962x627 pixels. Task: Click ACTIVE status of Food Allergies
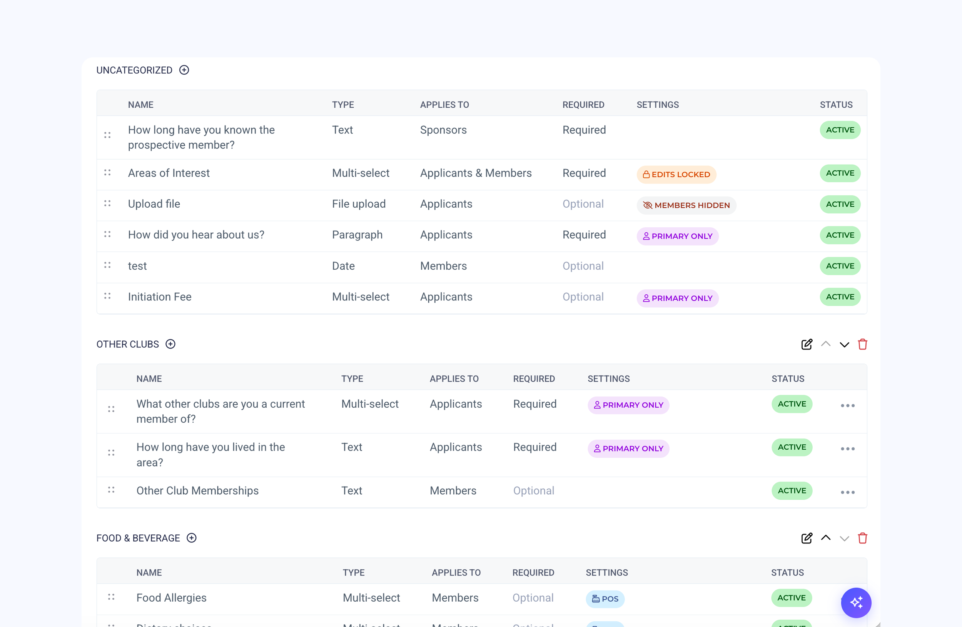point(792,597)
